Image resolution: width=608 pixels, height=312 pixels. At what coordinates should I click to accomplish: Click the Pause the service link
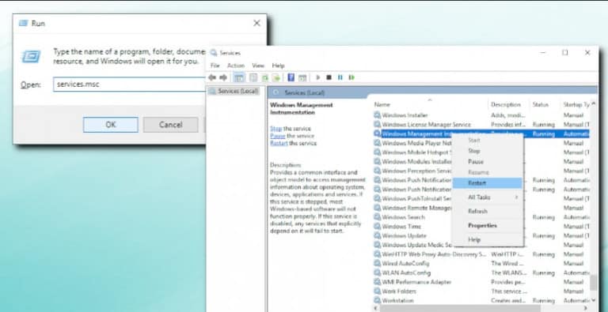(x=278, y=136)
